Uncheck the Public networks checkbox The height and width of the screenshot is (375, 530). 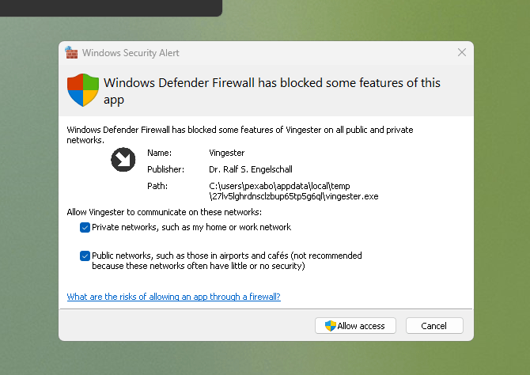point(85,256)
